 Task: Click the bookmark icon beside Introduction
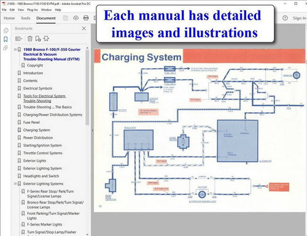tap(19, 73)
